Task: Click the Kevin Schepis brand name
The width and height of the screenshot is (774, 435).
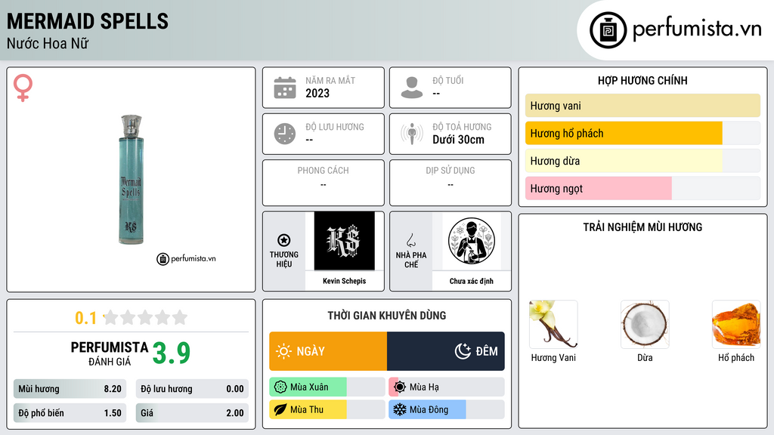Action: [345, 281]
